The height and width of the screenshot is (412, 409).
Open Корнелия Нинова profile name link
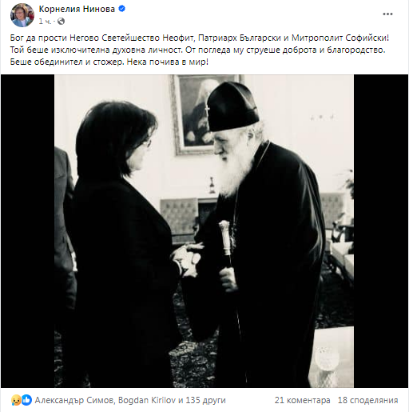click(77, 9)
